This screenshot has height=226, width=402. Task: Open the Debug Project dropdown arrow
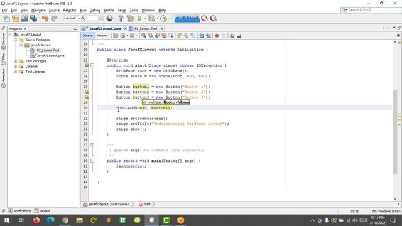pos(157,18)
